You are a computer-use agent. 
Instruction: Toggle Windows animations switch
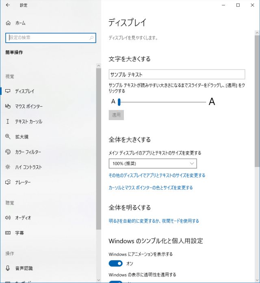pyautogui.click(x=116, y=263)
